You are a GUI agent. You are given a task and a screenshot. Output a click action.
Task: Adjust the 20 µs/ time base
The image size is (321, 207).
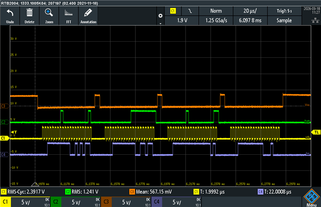pyautogui.click(x=250, y=11)
